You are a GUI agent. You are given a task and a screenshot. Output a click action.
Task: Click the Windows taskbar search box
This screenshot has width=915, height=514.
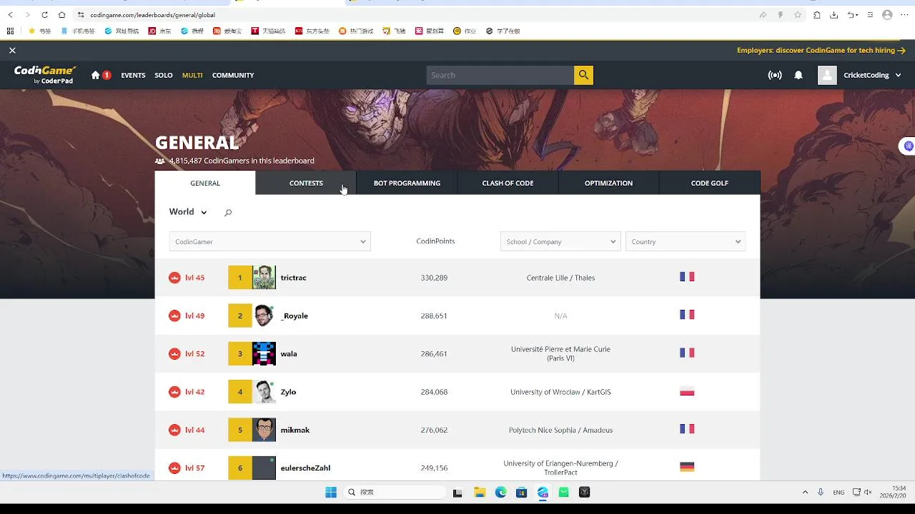coord(395,492)
